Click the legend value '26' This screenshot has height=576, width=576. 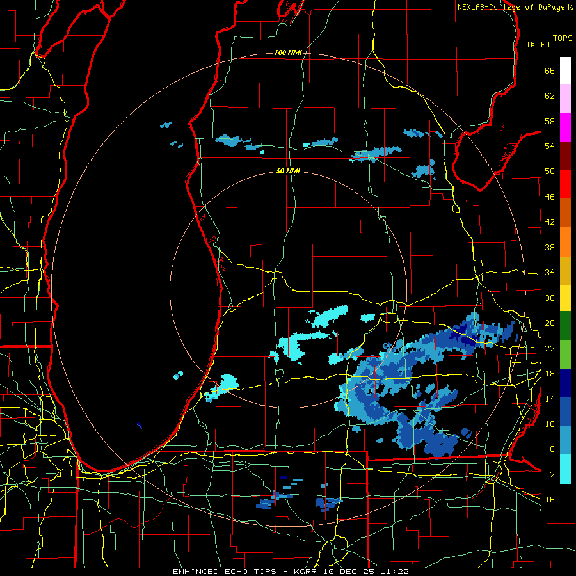point(550,323)
